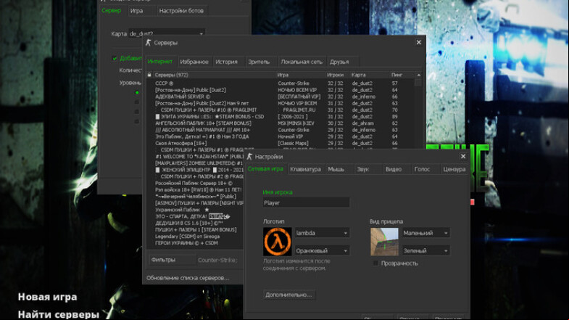
Task: Close the Настройки window
Action: [463, 156]
